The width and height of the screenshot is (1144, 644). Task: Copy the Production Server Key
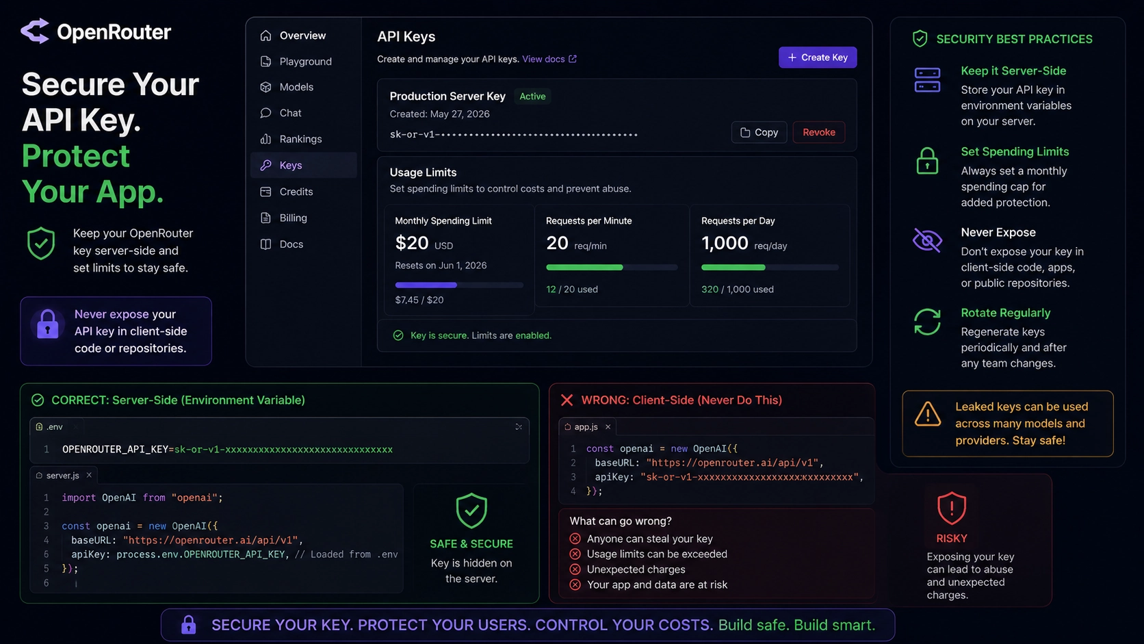759,132
